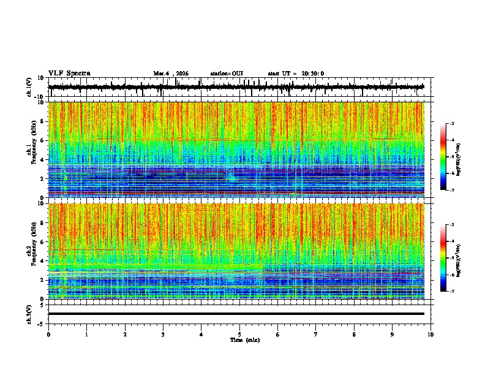Click the "2" kHz tick of ch.2 spectrogram
485x375 pixels.
tap(42, 280)
